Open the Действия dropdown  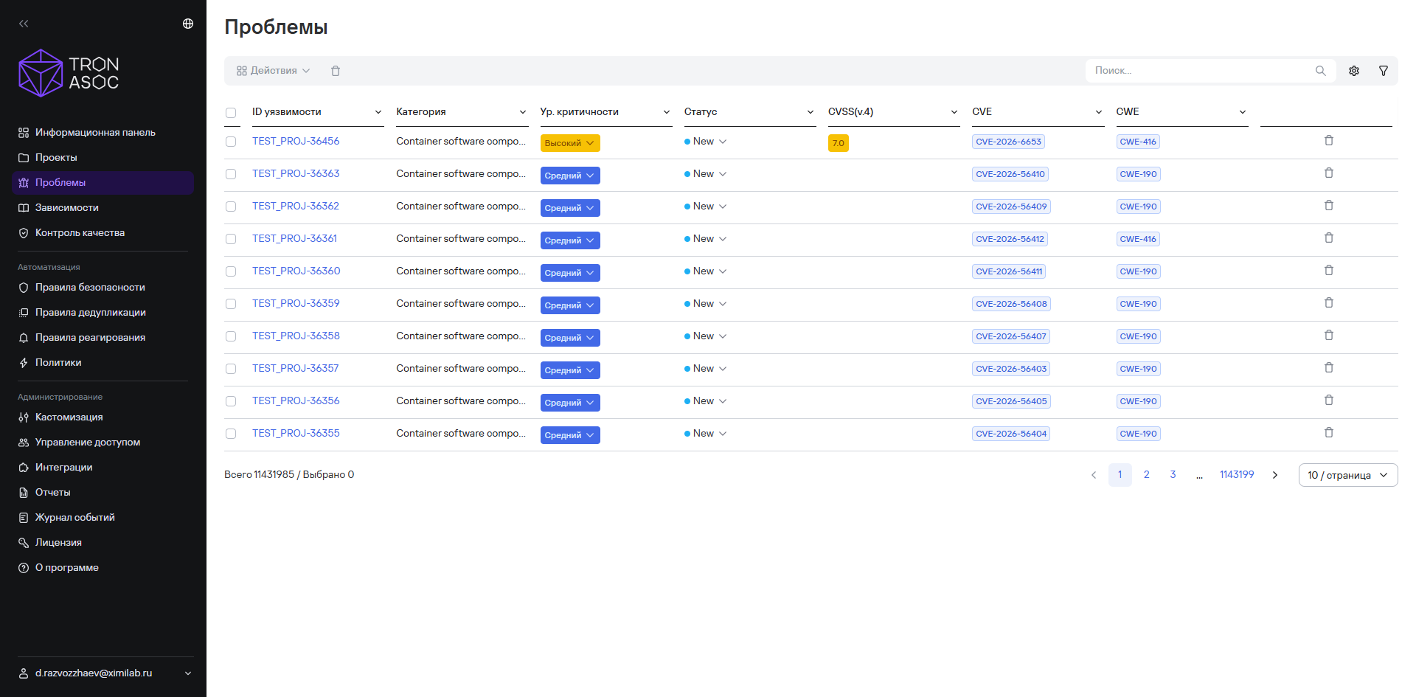coord(273,71)
